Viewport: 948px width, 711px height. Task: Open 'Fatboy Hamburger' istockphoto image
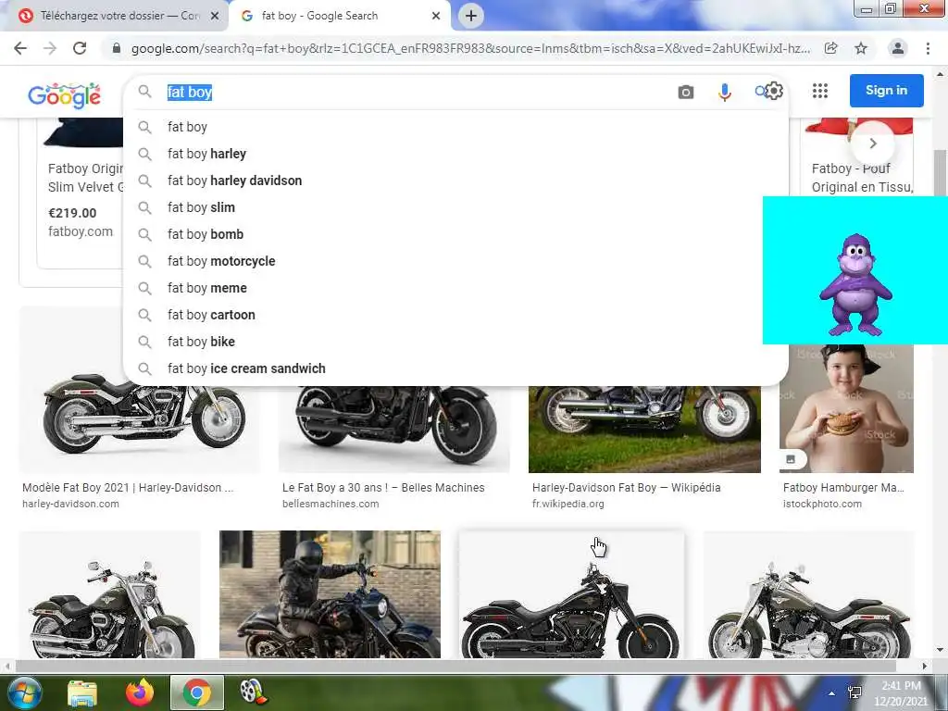(x=846, y=408)
